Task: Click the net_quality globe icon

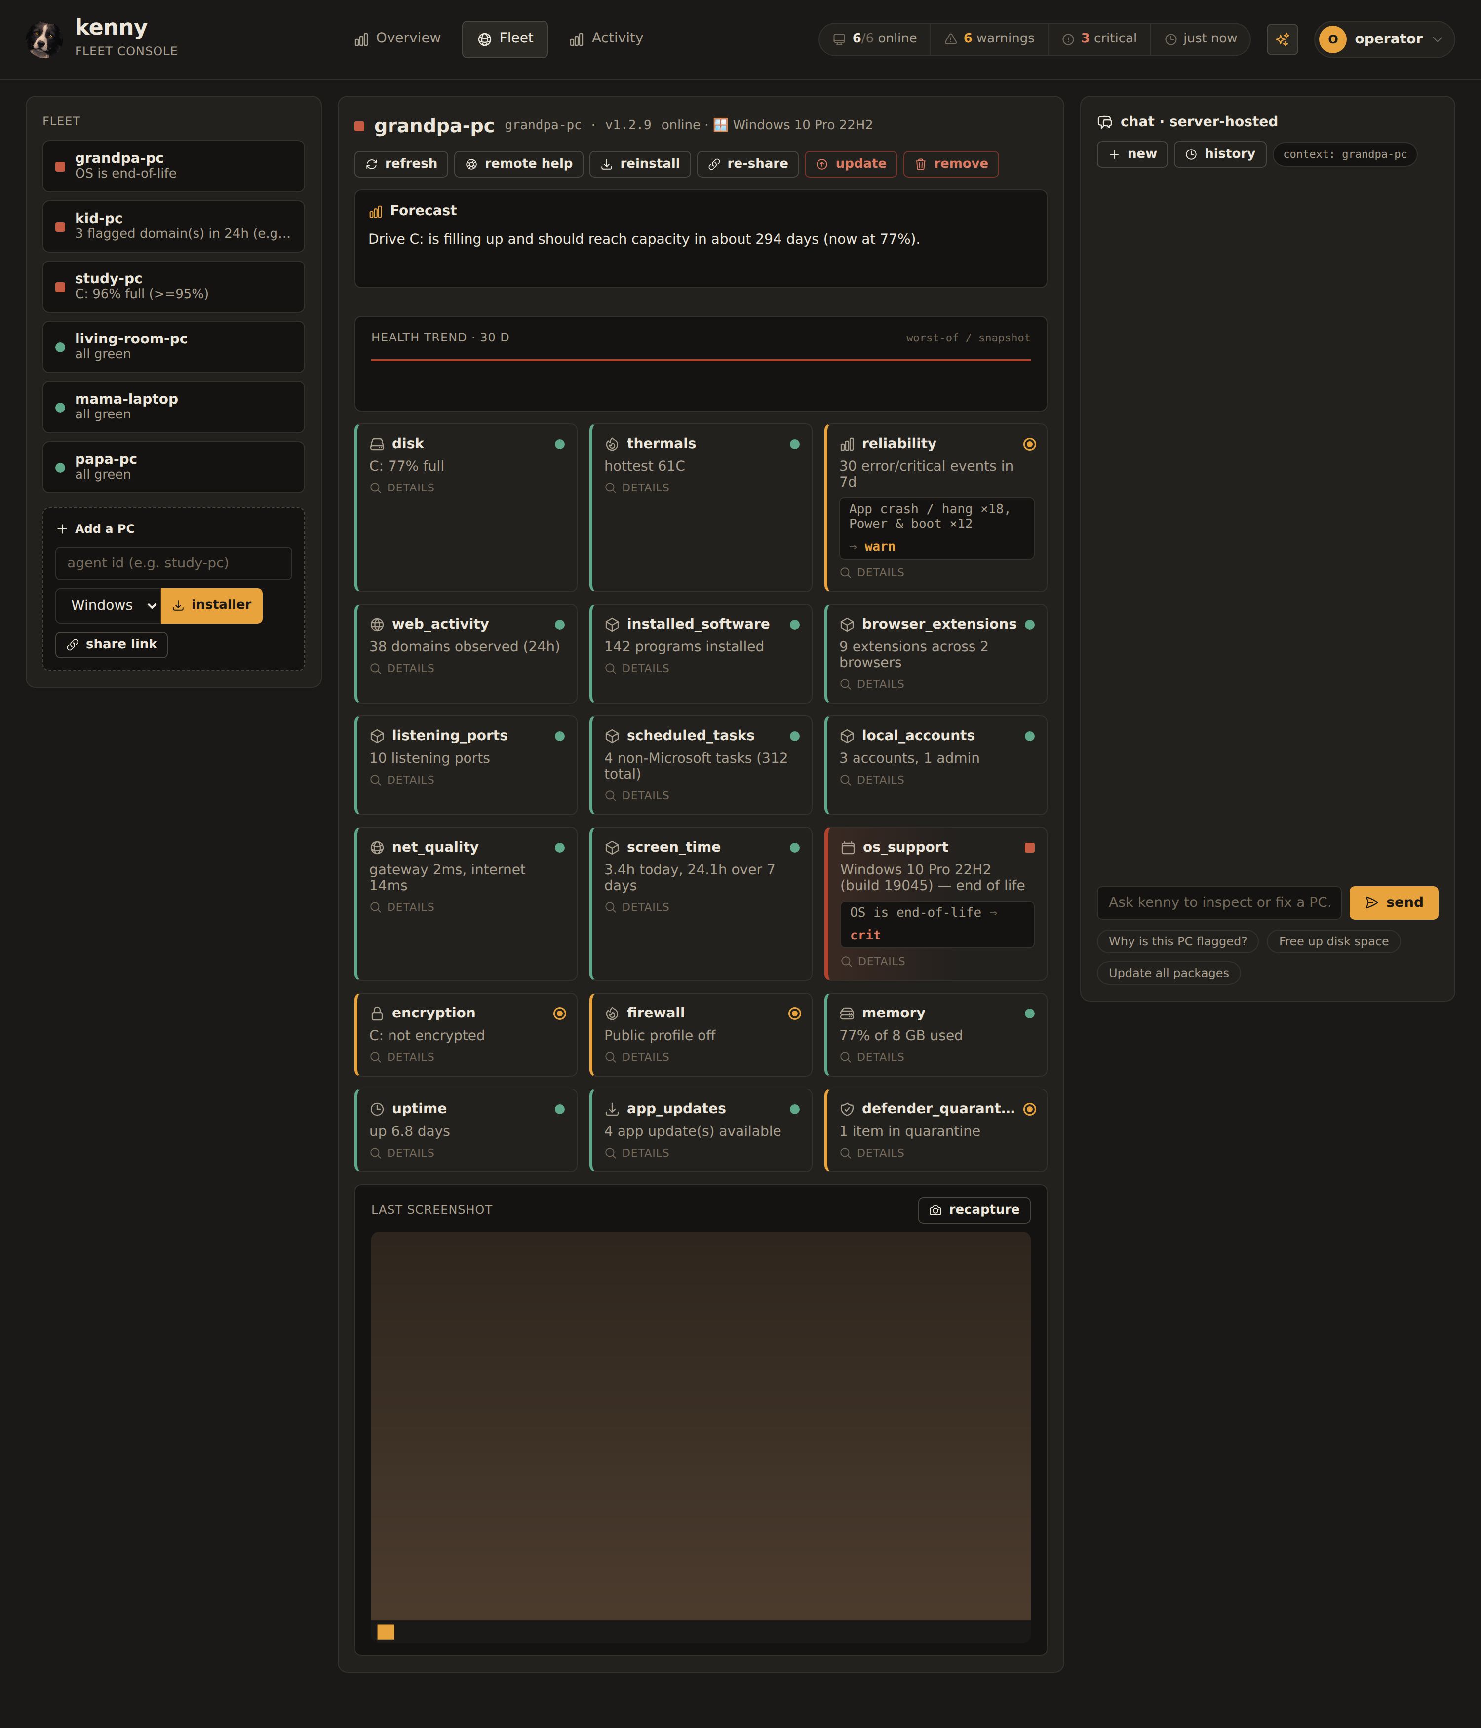Action: (x=377, y=847)
